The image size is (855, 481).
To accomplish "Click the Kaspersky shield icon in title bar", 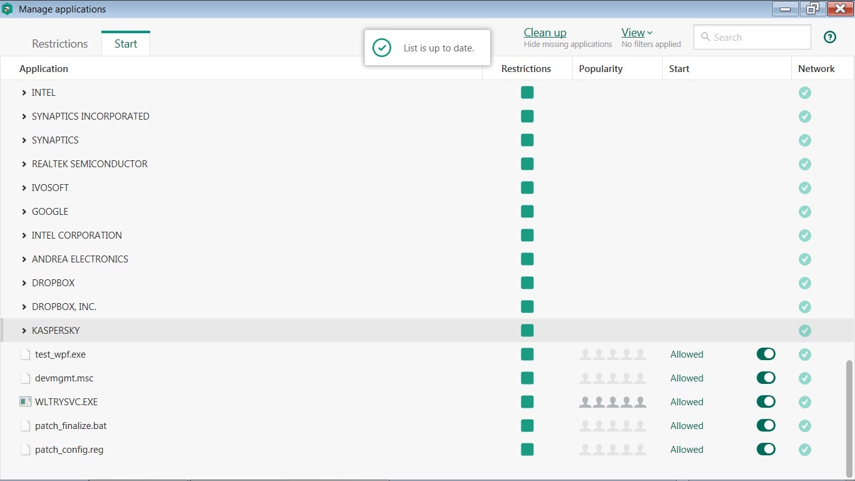I will [8, 9].
